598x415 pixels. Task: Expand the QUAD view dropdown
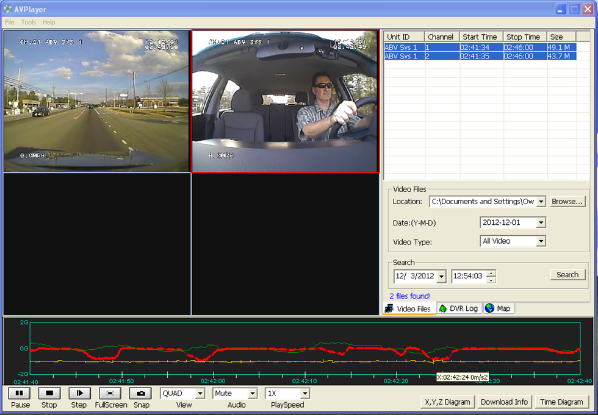[x=199, y=394]
